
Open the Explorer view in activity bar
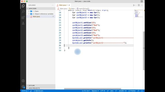tap(23, 6)
